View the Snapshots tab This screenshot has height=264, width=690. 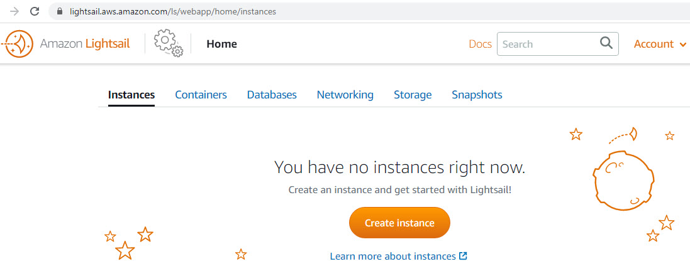click(477, 95)
